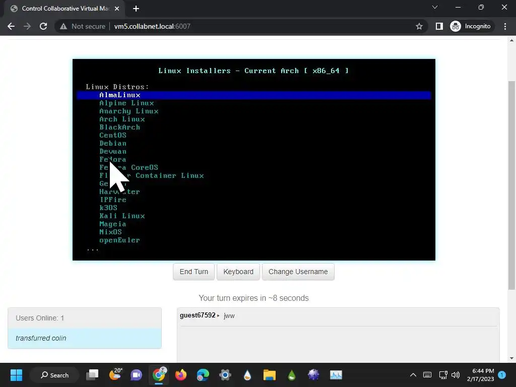Click the Change Username button
516x387 pixels.
tap(298, 272)
